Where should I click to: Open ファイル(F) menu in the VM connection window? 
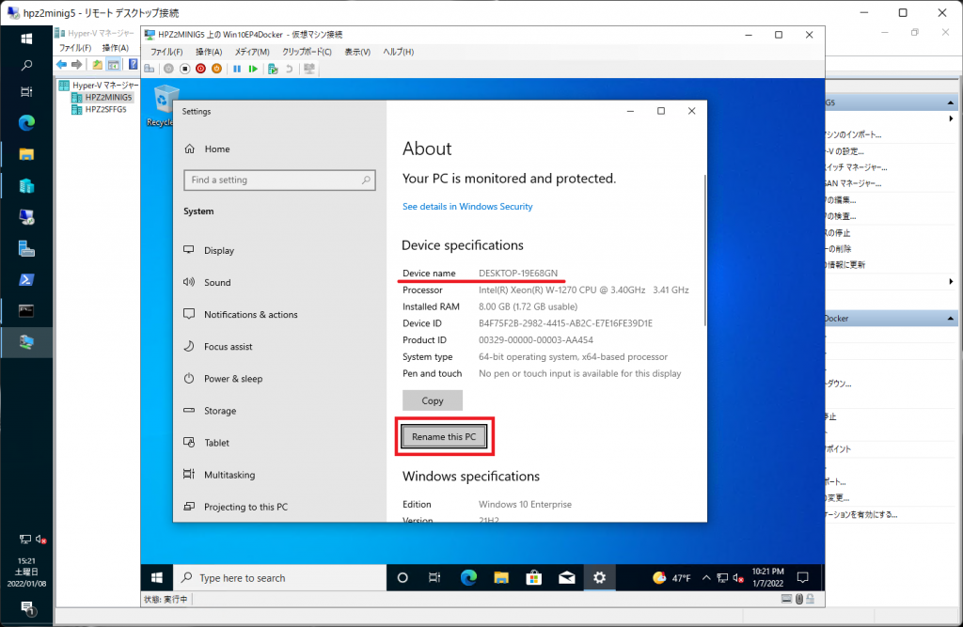tap(166, 53)
